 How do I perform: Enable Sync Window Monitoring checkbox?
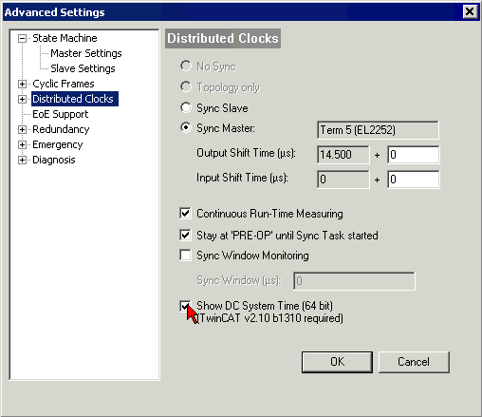[x=185, y=255]
